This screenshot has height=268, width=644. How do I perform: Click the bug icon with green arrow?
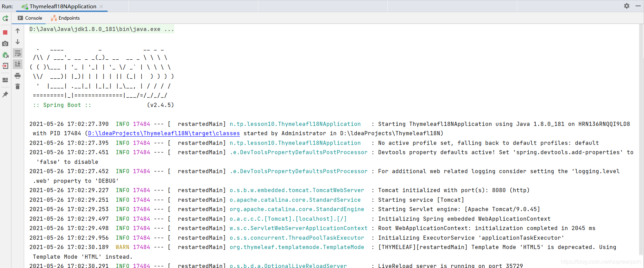(5, 55)
